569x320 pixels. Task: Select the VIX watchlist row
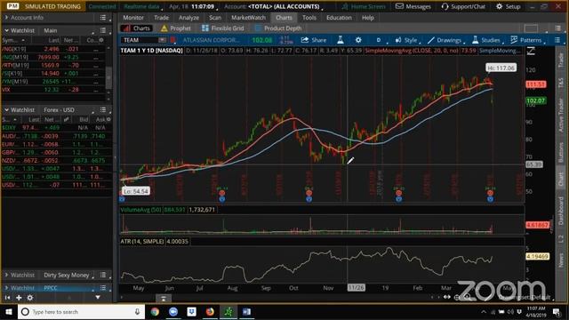coord(53,89)
